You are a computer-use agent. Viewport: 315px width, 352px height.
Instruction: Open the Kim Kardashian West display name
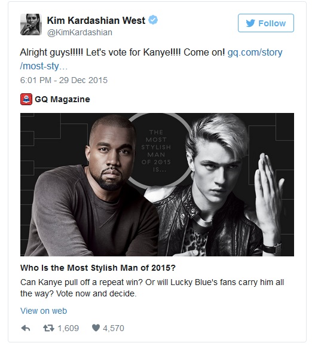pyautogui.click(x=96, y=20)
